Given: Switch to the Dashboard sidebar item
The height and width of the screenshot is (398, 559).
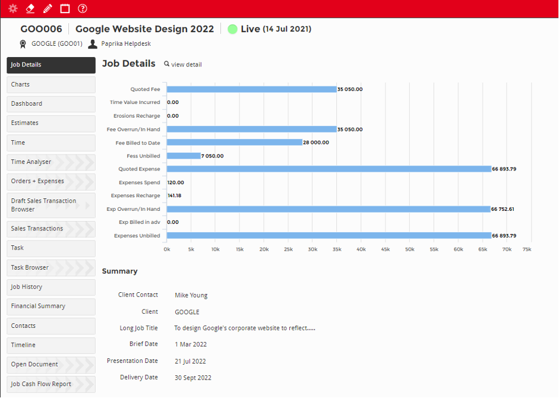Looking at the screenshot, I should (x=50, y=104).
